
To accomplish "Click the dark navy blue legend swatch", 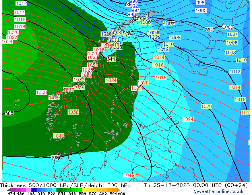I will click(34, 190).
